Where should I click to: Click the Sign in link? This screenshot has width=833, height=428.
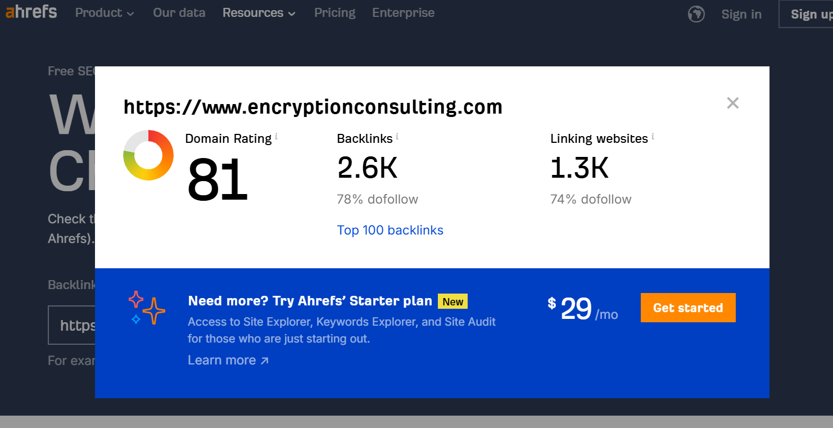tap(741, 15)
